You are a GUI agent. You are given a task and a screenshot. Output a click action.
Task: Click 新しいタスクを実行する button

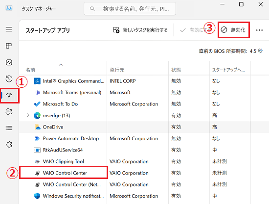click(140, 30)
